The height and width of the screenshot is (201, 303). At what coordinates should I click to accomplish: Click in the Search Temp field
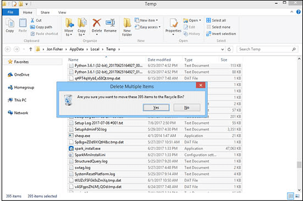(265, 49)
